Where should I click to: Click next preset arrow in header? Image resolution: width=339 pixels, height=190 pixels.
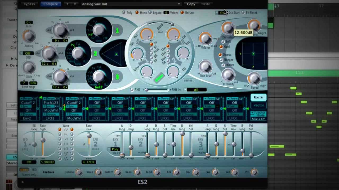tap(75, 4)
